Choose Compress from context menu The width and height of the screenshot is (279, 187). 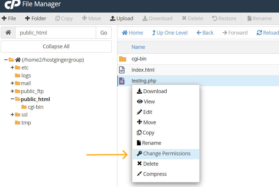tap(166, 174)
